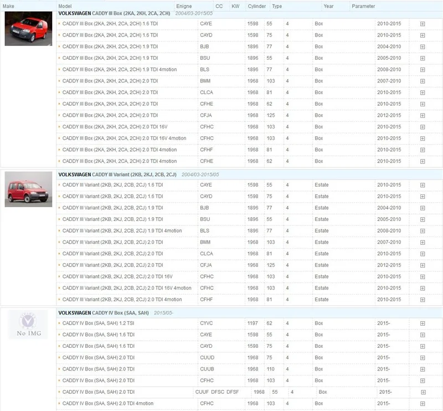The image size is (443, 411).
Task: Select 1197 CC value in Caddy IV row
Action: (x=253, y=323)
